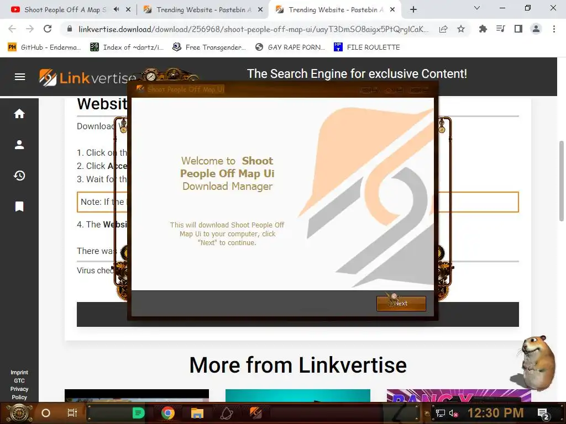The height and width of the screenshot is (424, 566).
Task: Open the history sidebar icon
Action: (x=19, y=176)
